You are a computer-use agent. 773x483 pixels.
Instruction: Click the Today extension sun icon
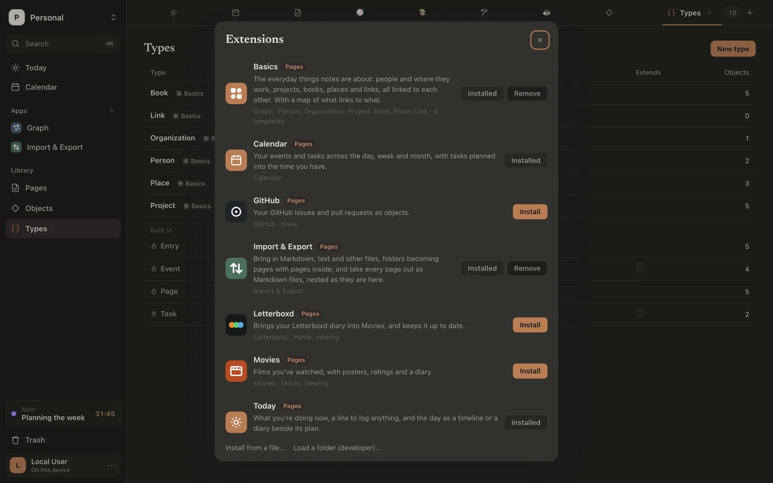236,422
